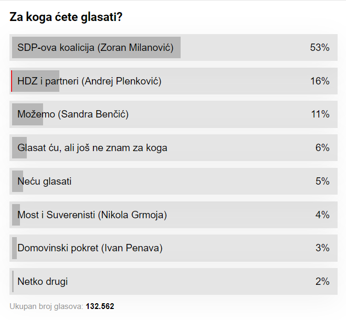Click the 'Ukupan broj glasova' label
Image resolution: width=346 pixels, height=320 pixels.
pos(46,306)
